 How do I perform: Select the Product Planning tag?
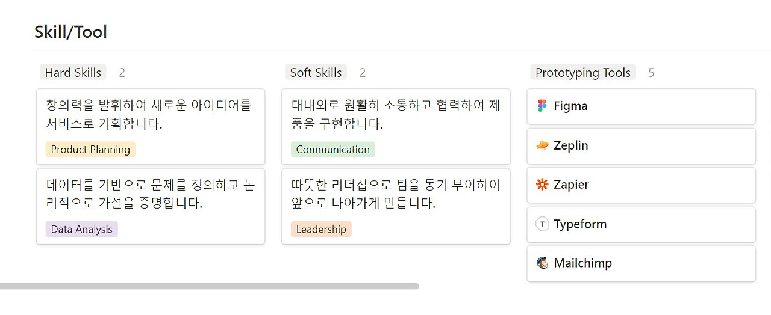90,150
